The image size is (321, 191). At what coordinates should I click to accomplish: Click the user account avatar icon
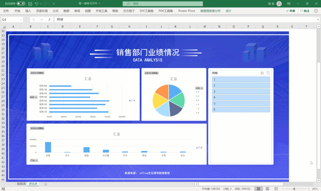click(x=279, y=4)
